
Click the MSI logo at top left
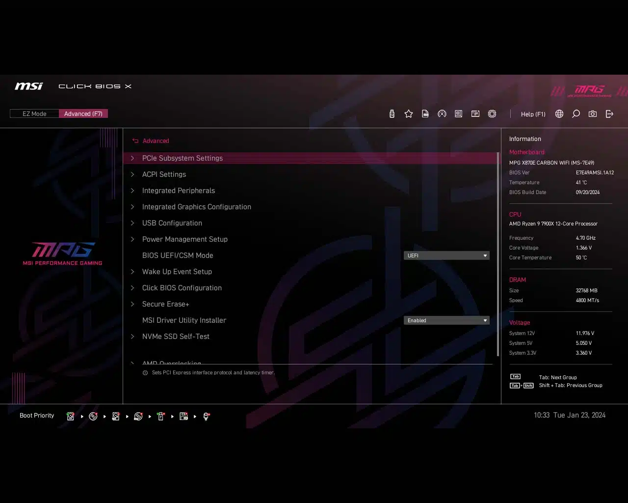tap(29, 86)
